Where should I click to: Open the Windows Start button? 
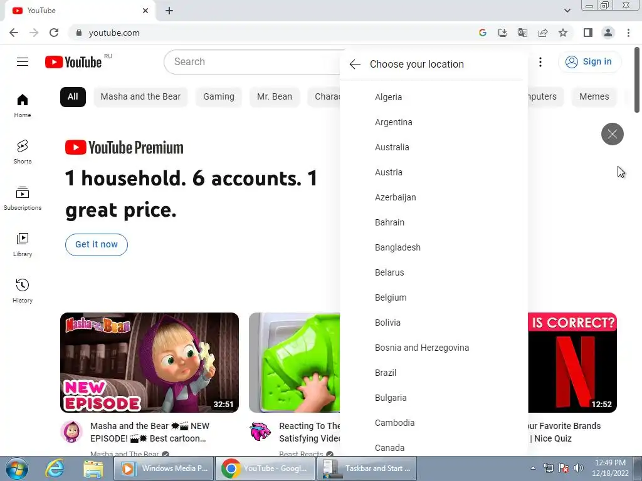17,468
